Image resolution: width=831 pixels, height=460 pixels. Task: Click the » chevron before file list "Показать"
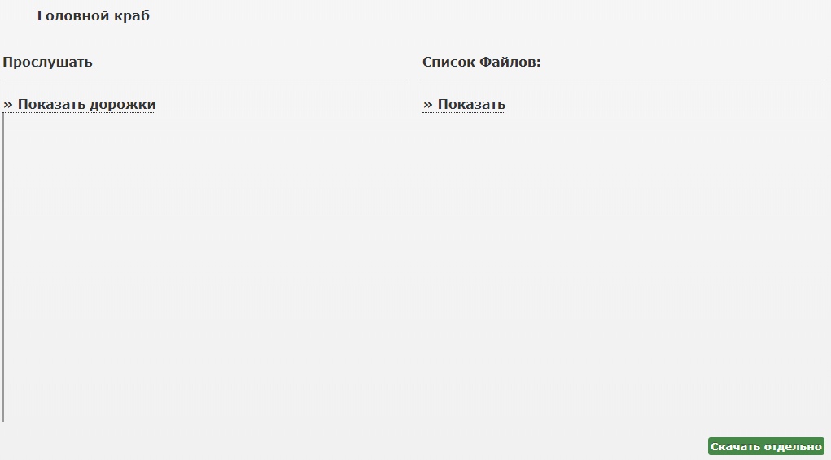coord(427,105)
